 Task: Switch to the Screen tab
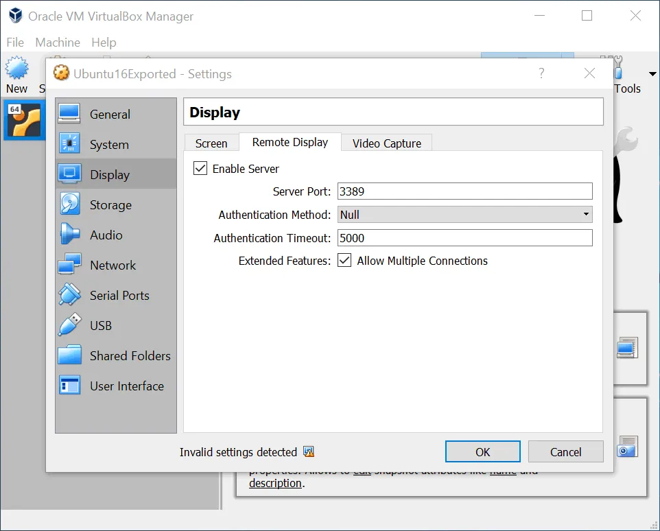point(211,143)
